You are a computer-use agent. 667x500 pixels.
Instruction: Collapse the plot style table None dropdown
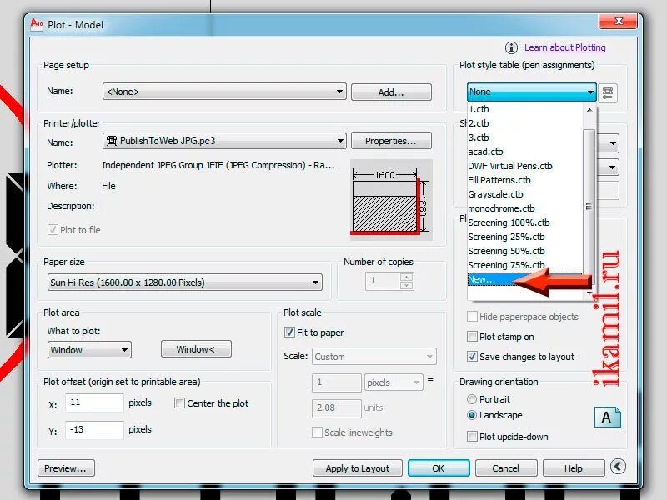[x=531, y=92]
